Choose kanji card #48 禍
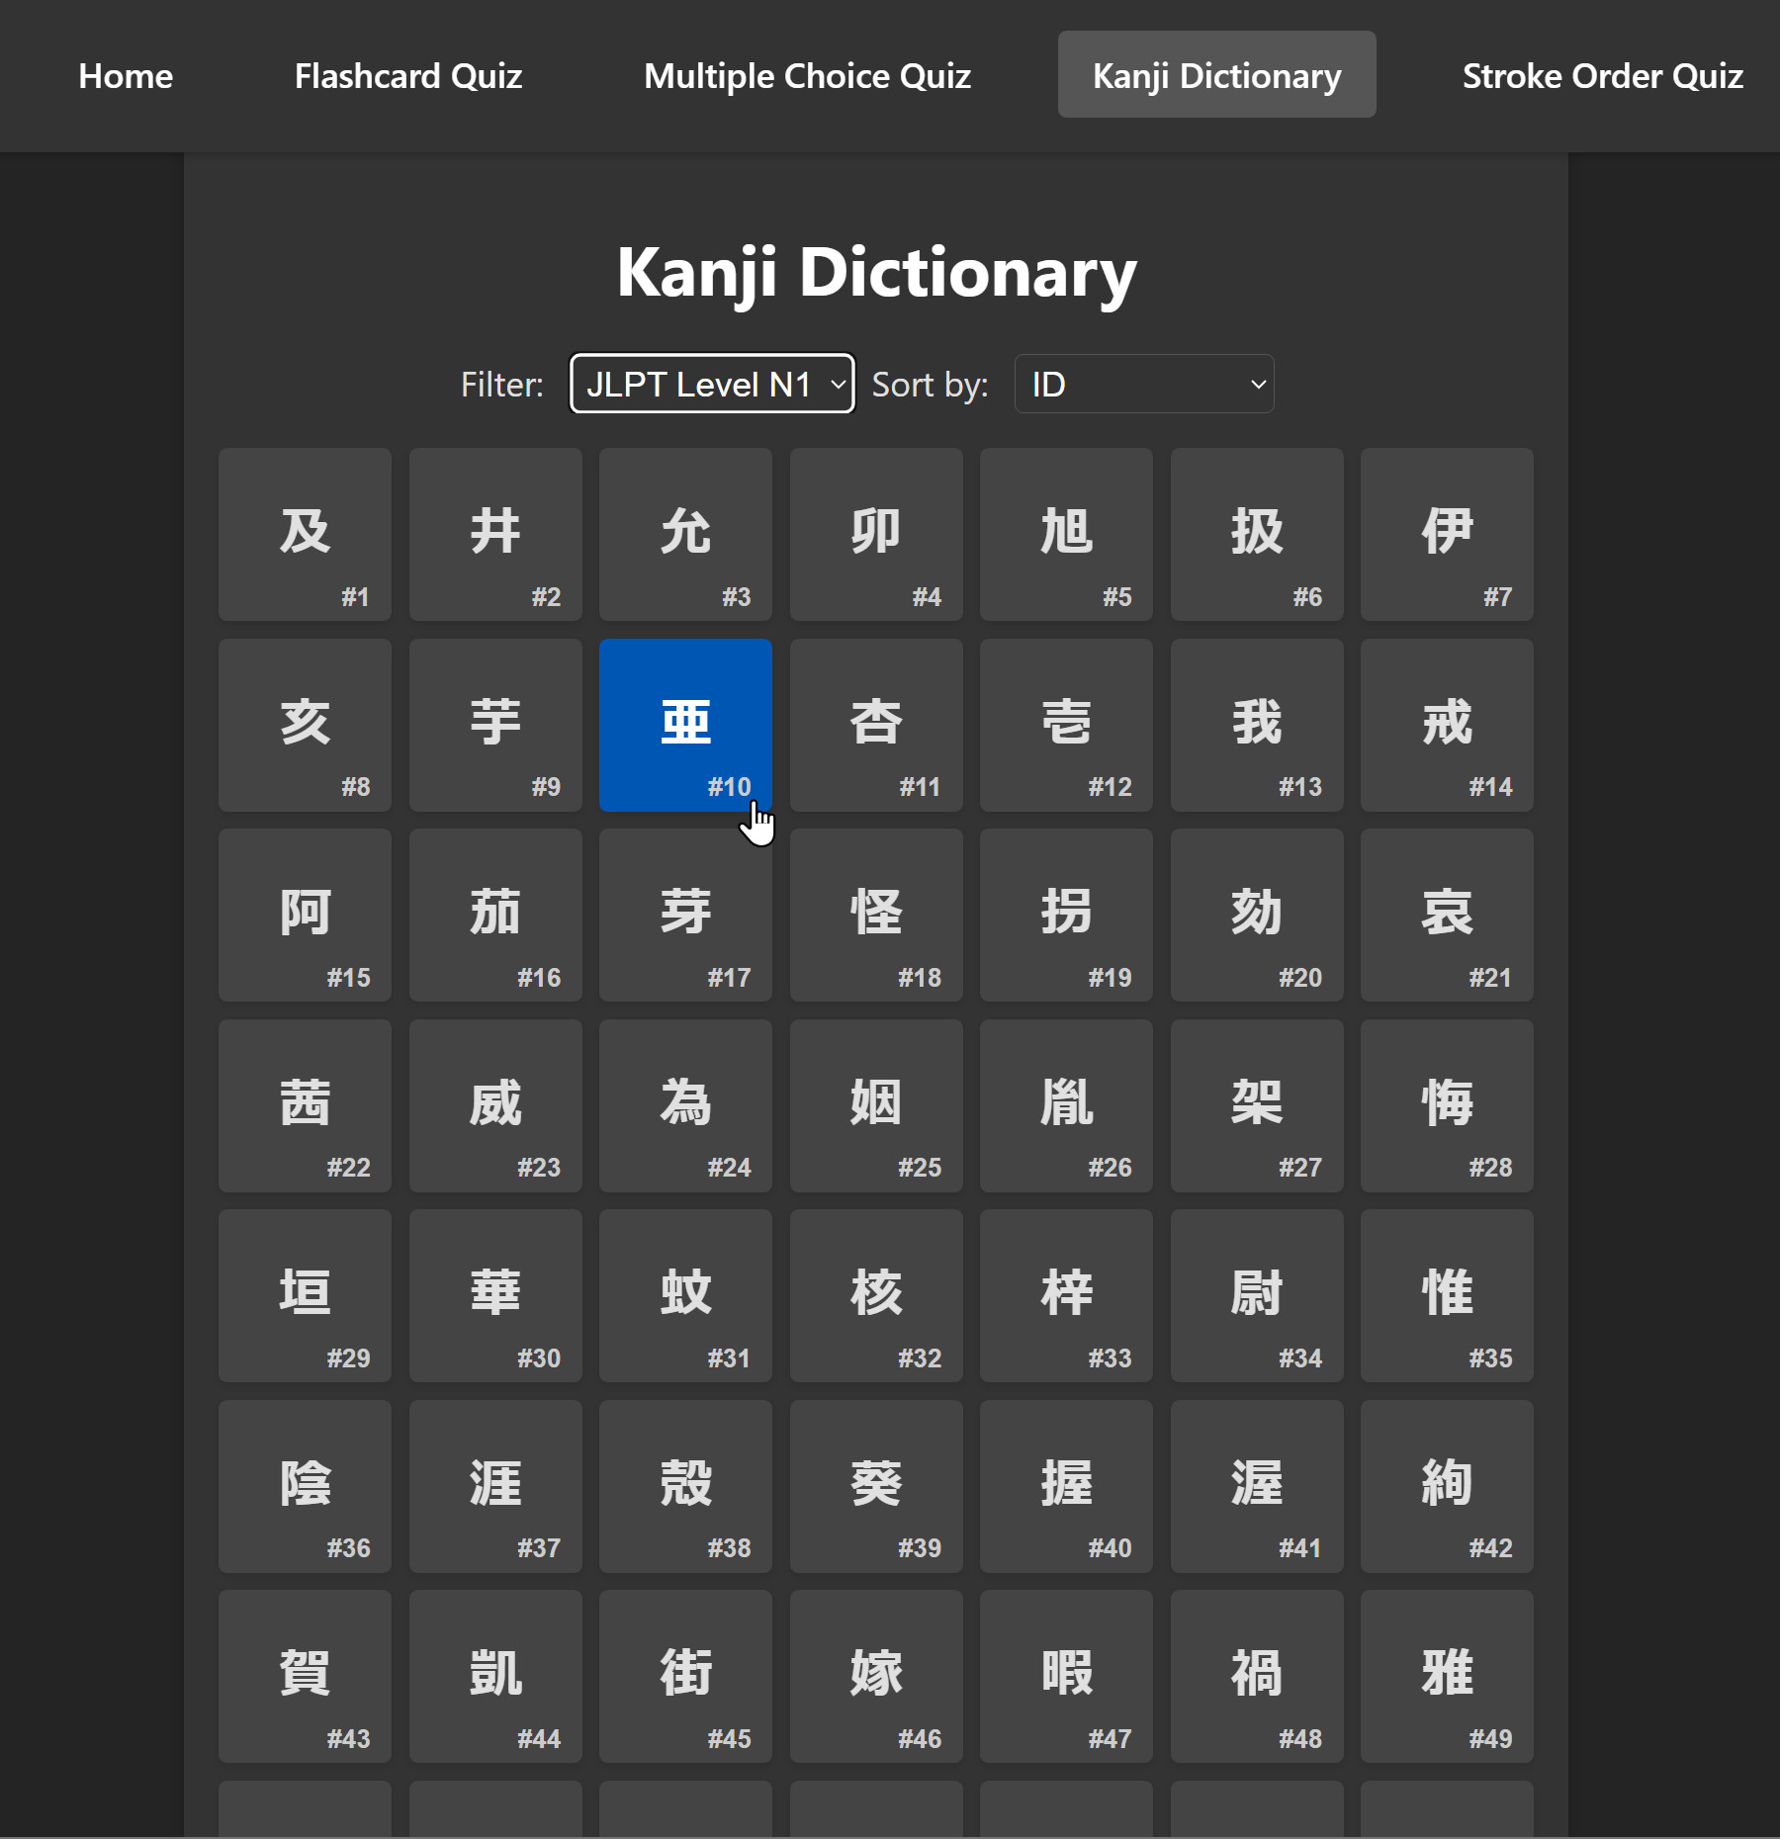 (x=1257, y=1677)
